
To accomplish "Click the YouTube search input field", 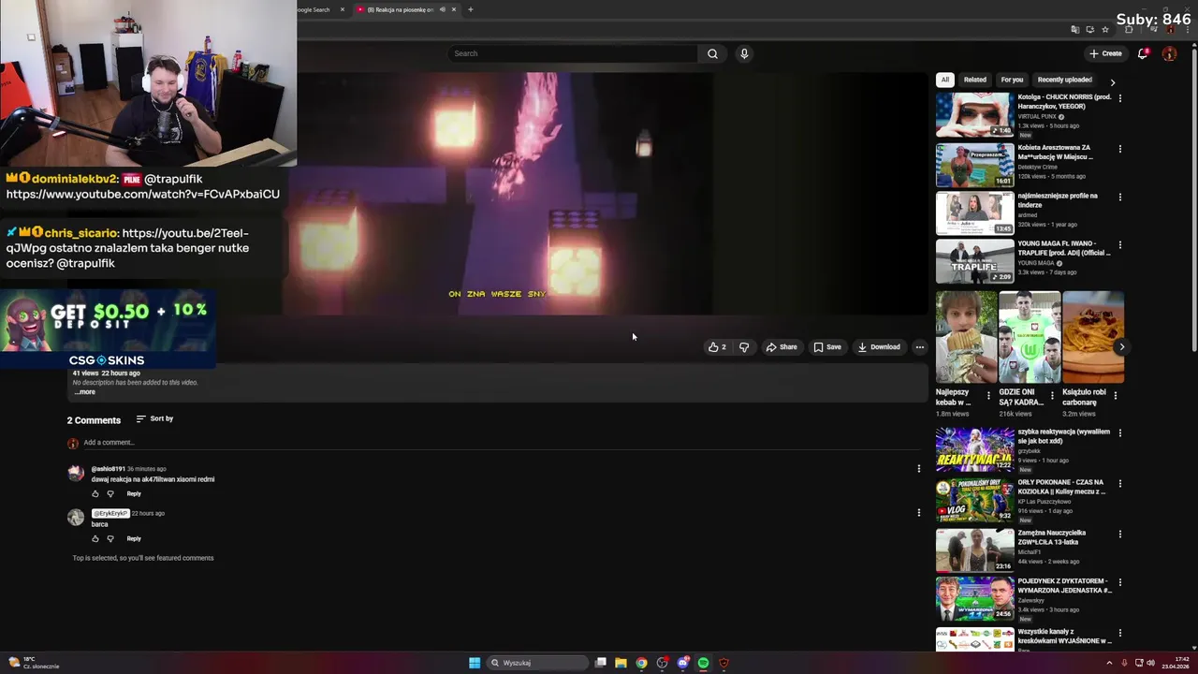I will (573, 53).
